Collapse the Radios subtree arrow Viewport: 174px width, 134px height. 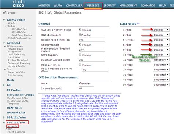pos(6,26)
